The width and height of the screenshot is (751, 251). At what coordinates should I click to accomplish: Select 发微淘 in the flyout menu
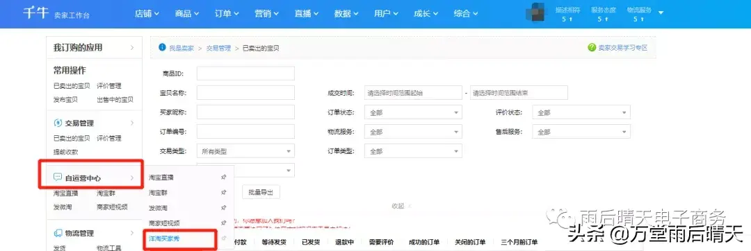(158, 207)
